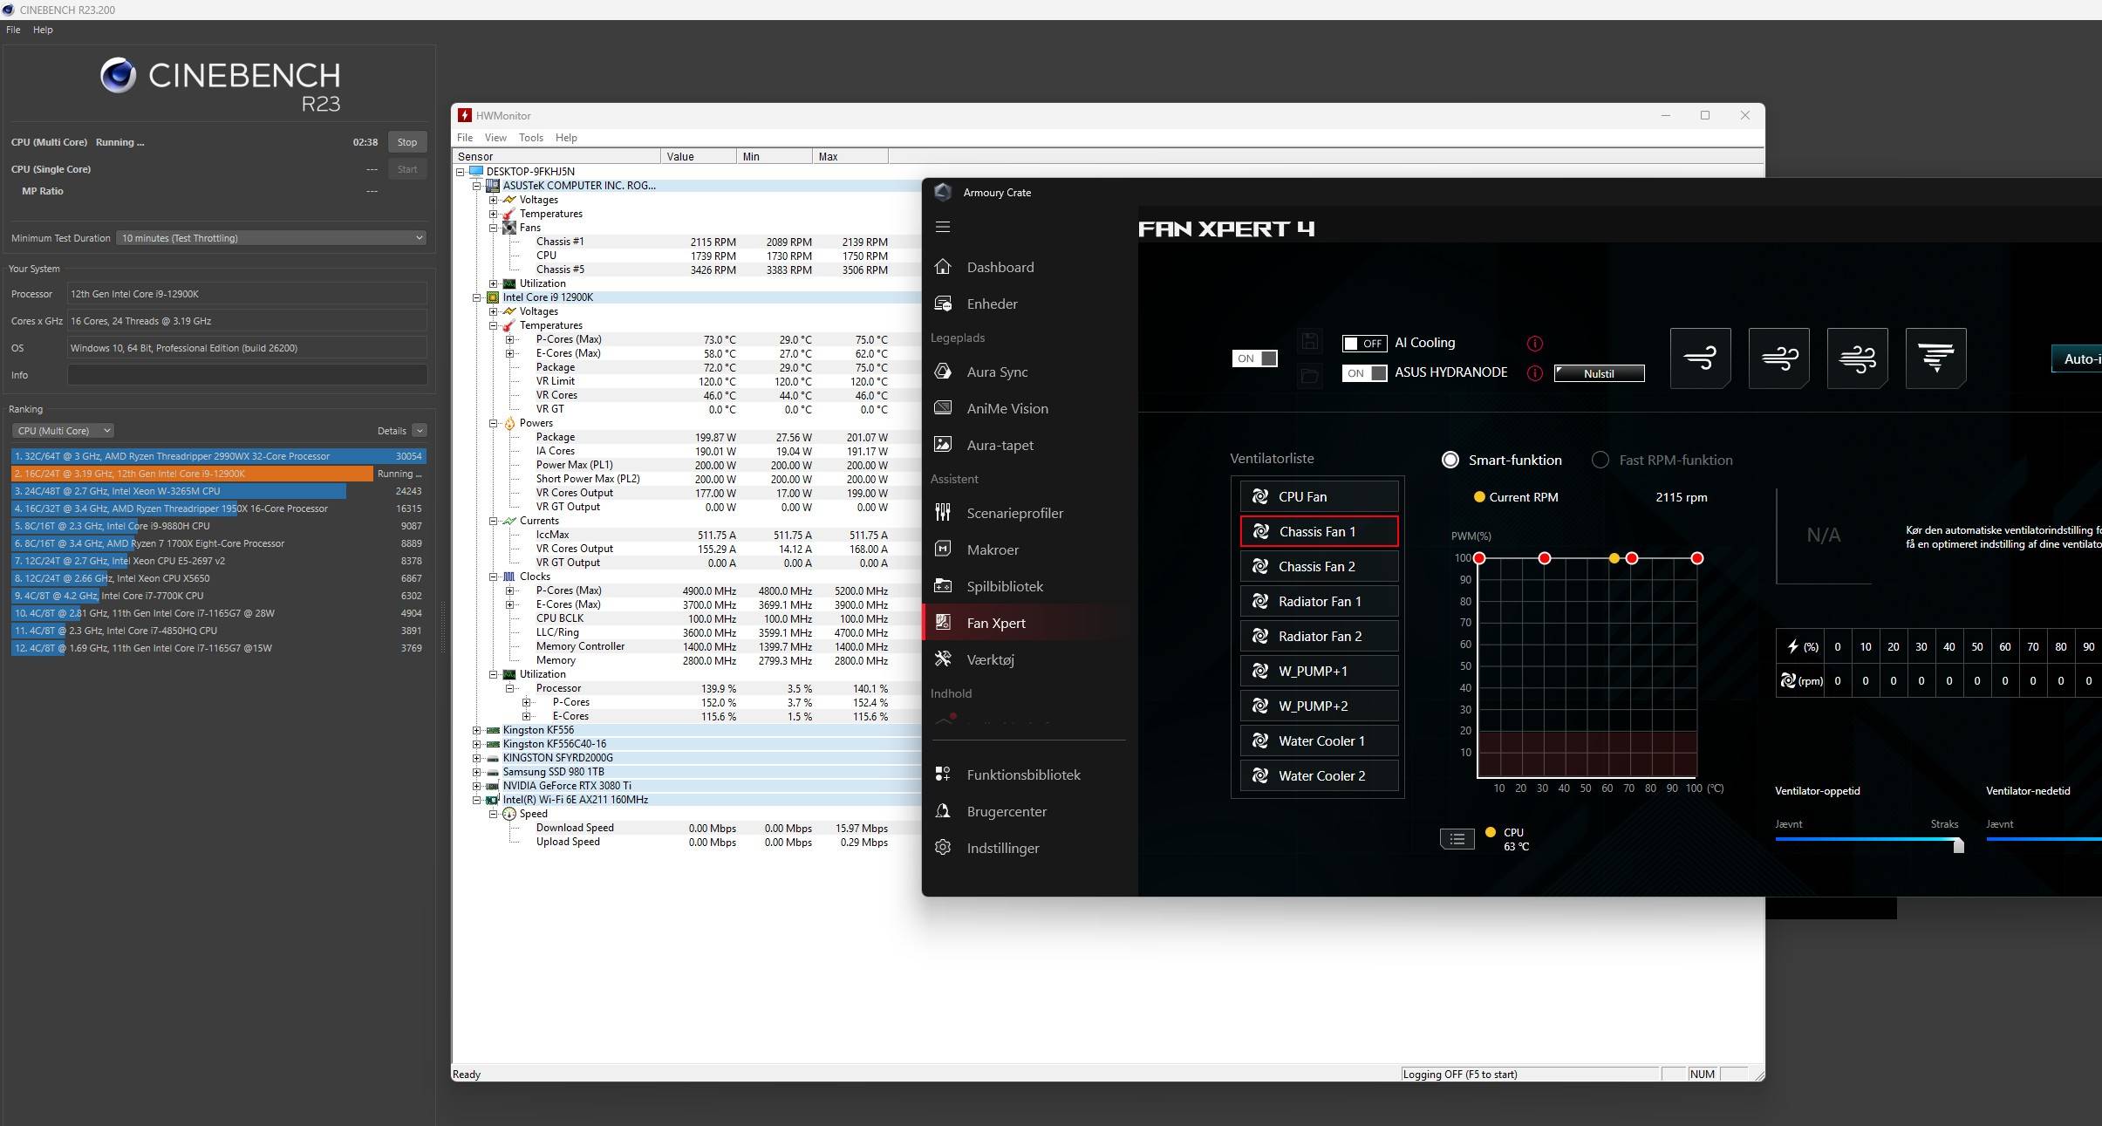Click the Nulstil reset button in Fan Xpert

tap(1599, 373)
